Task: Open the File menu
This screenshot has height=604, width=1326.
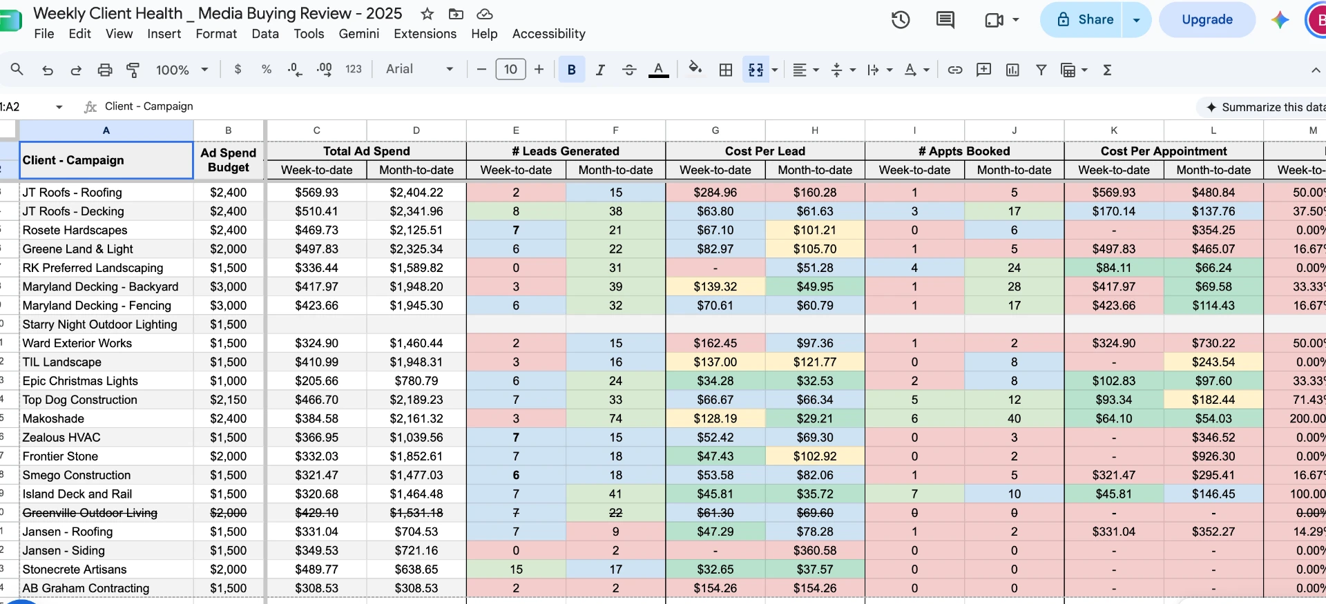Action: (x=44, y=34)
